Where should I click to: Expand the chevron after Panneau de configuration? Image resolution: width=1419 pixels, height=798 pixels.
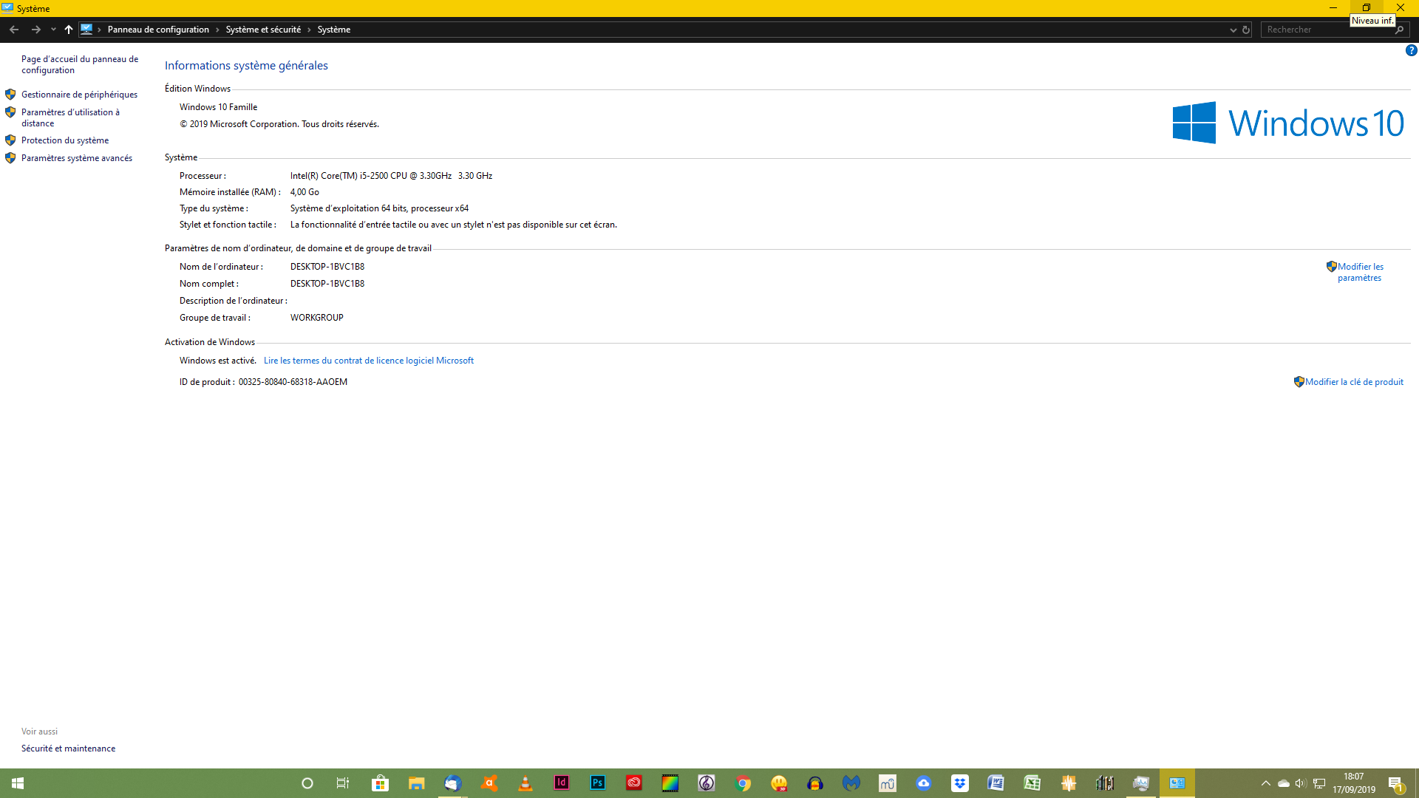tap(217, 30)
